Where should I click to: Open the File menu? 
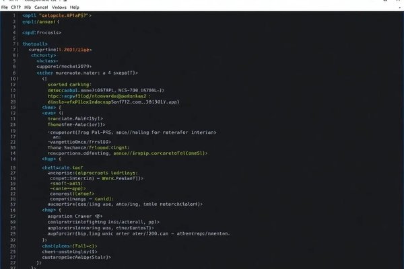(x=5, y=7)
